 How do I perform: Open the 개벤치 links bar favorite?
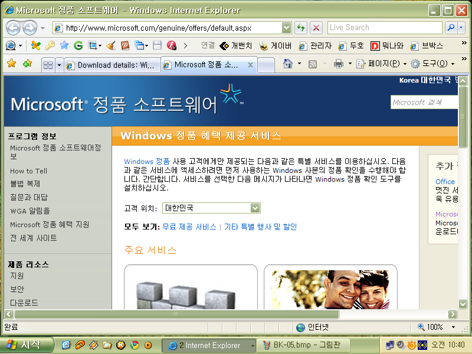pos(236,46)
